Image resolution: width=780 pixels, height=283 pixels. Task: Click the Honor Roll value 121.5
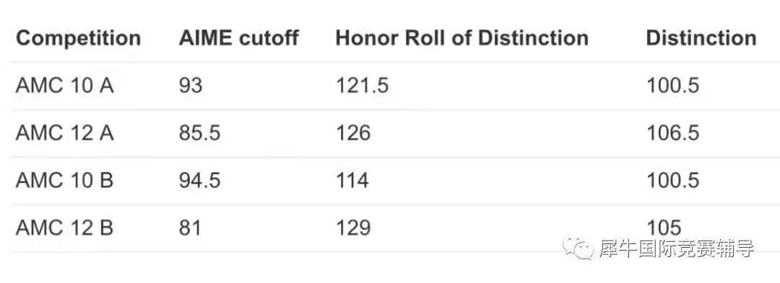(x=362, y=86)
